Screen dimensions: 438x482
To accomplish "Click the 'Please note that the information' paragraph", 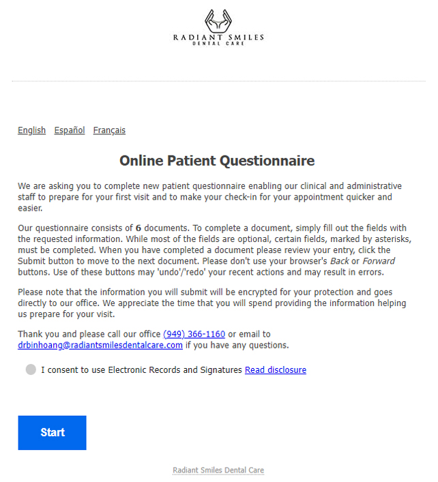I will [x=212, y=303].
